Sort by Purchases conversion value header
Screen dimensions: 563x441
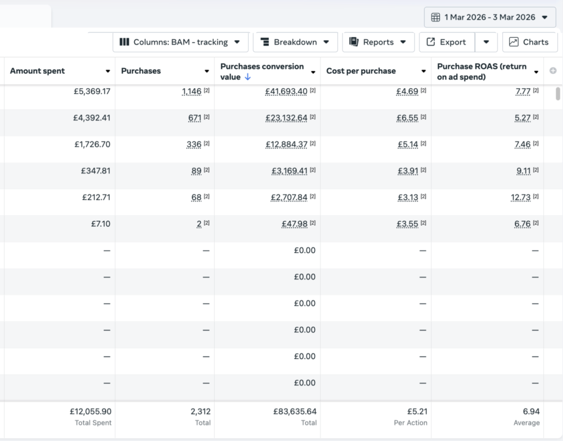(262, 71)
